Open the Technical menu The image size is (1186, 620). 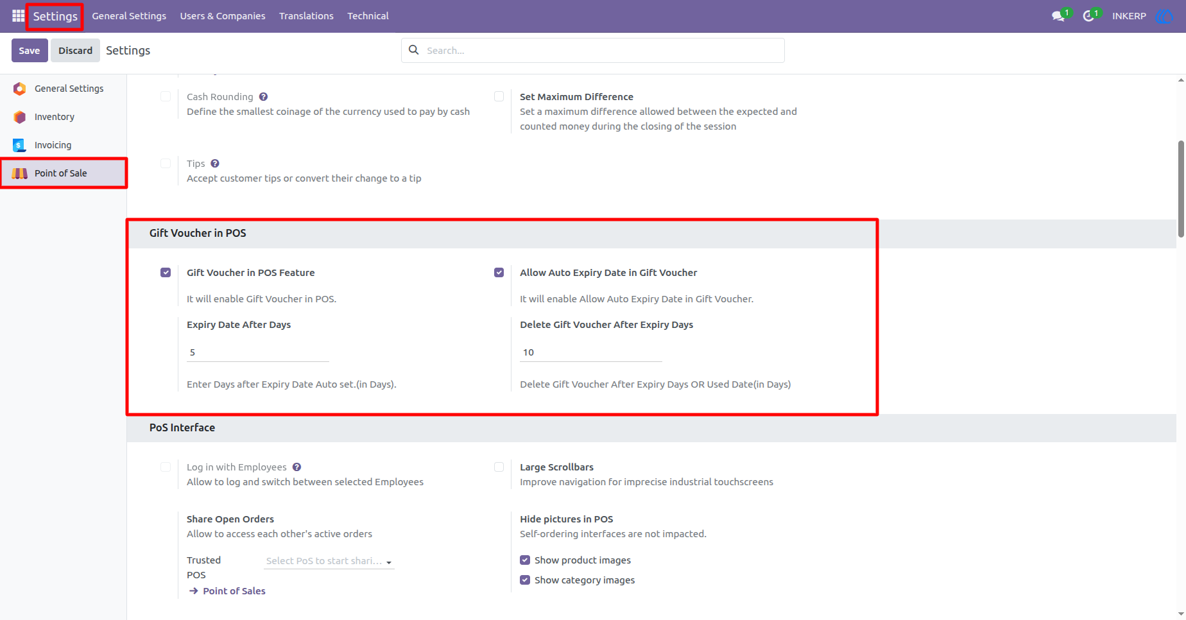[368, 16]
